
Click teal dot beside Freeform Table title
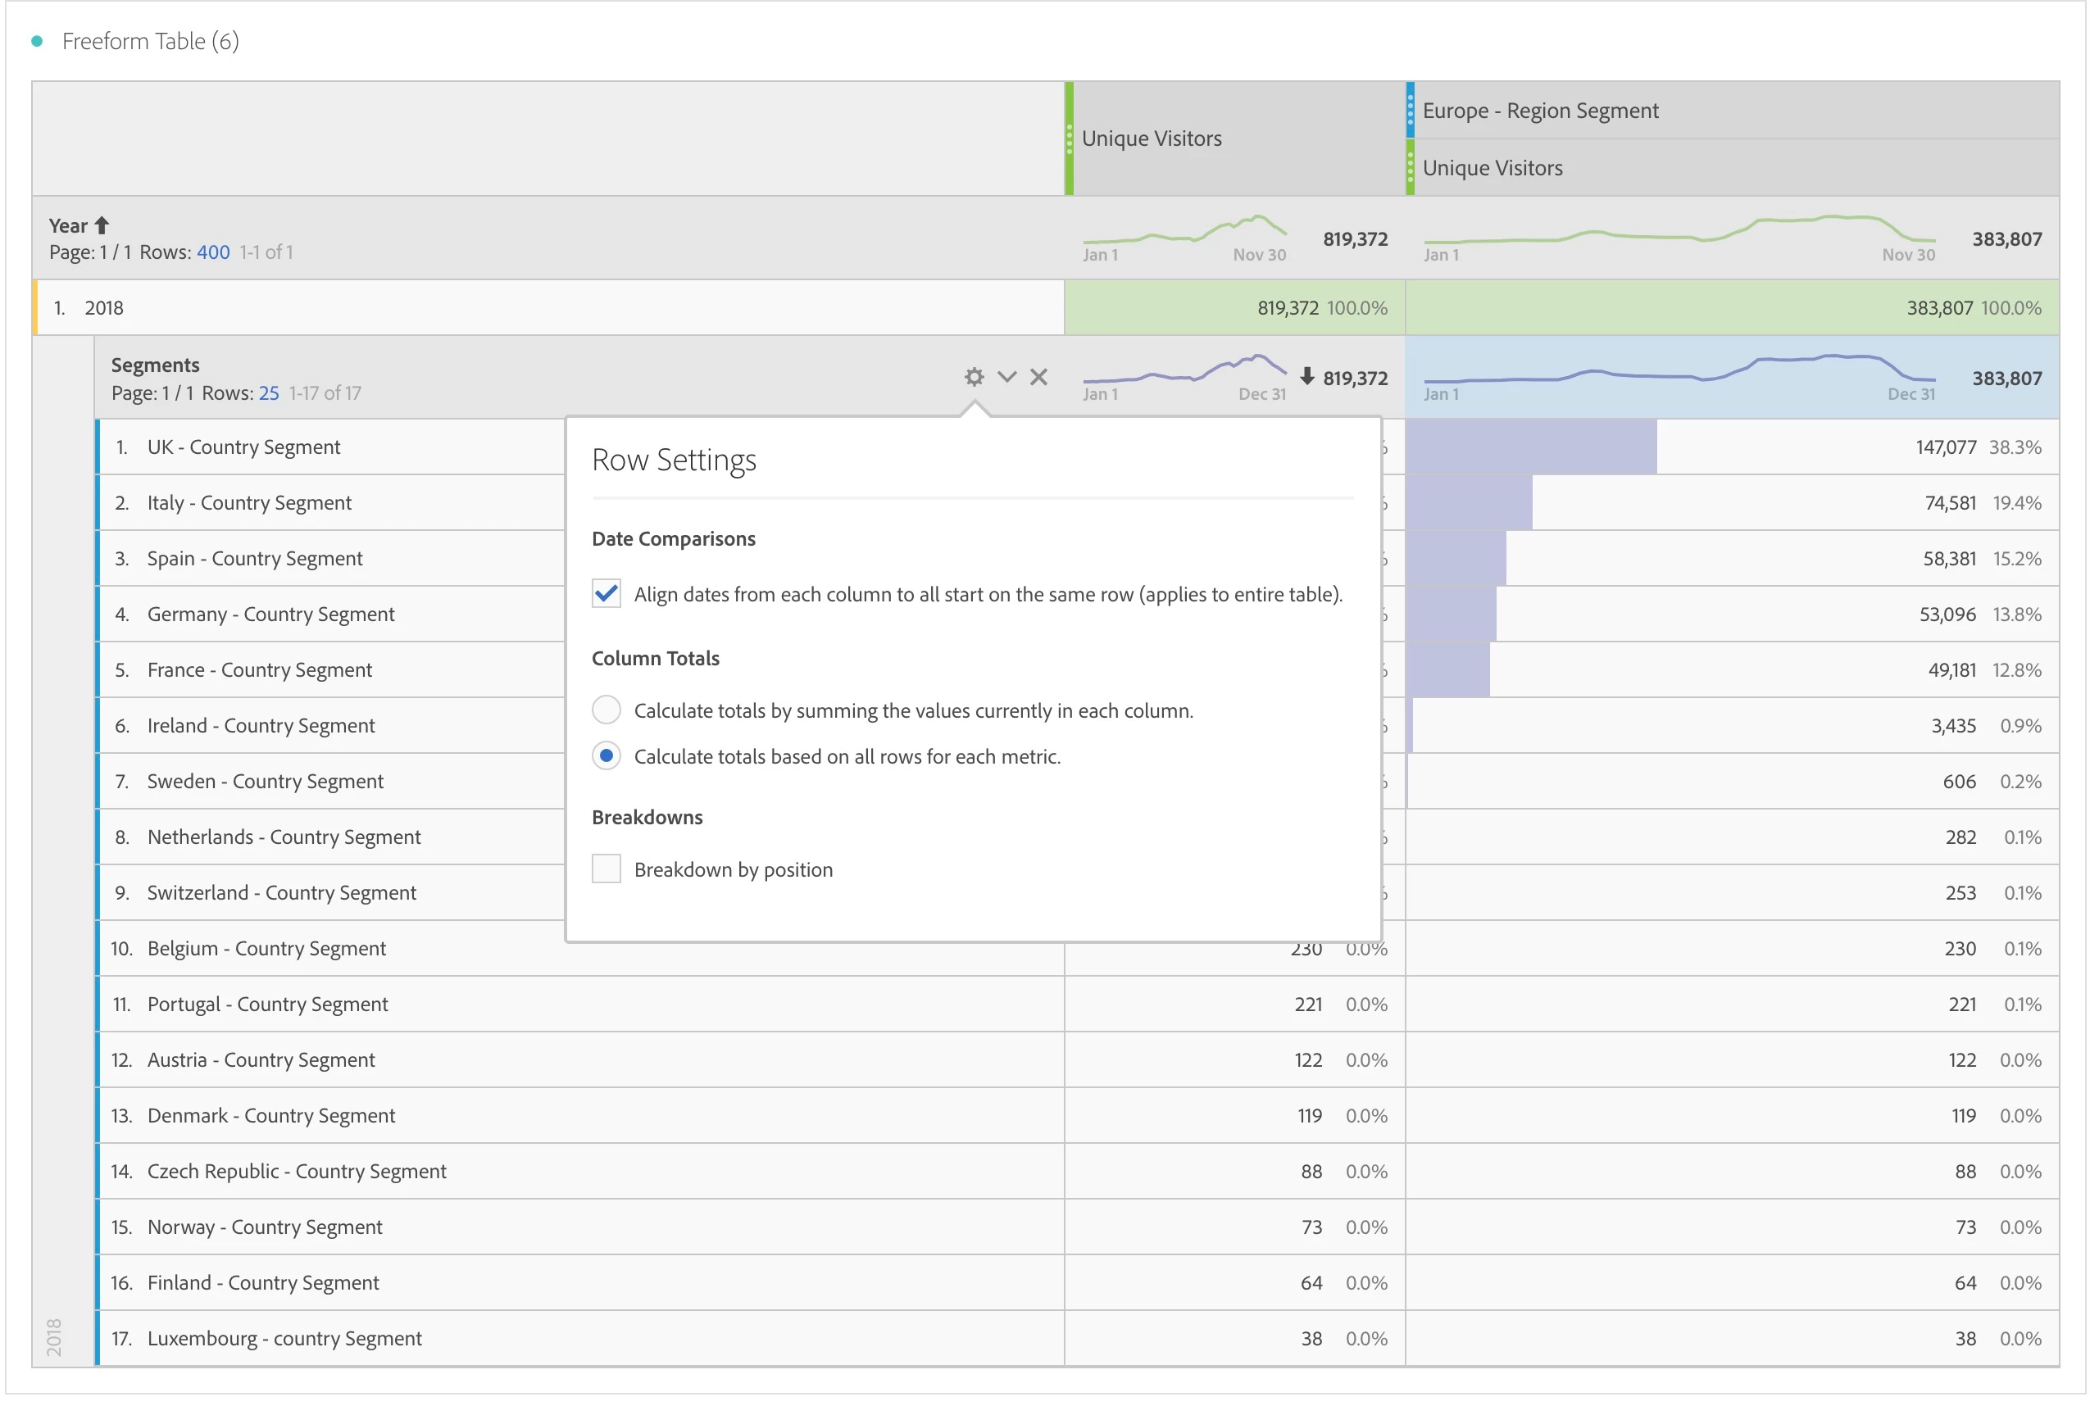pos(37,41)
